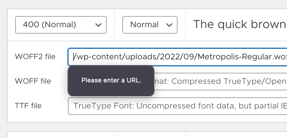This screenshot has height=138, width=287.
Task: Click the WOFF2 file label
Action: point(35,57)
